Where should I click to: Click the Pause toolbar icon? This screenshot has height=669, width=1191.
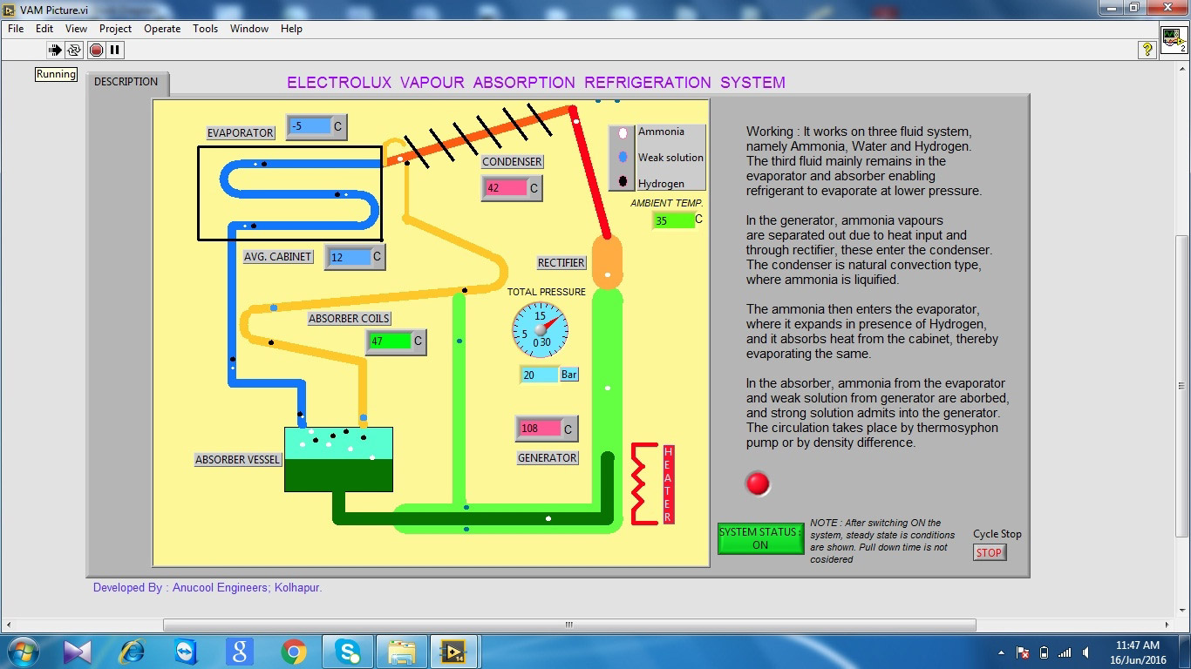(x=115, y=50)
